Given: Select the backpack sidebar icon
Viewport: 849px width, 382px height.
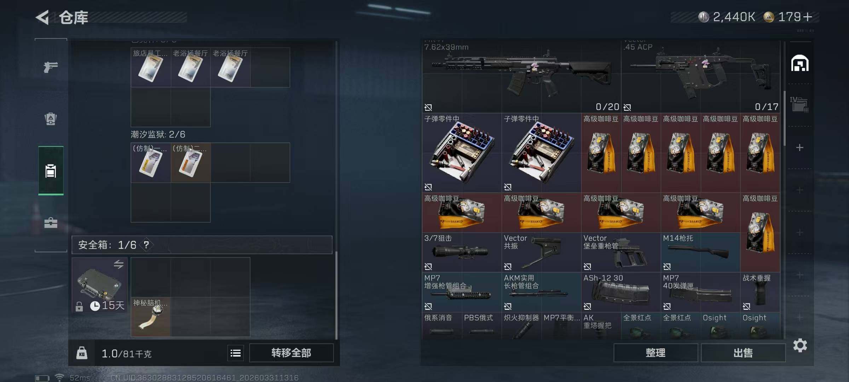Looking at the screenshot, I should [x=51, y=118].
